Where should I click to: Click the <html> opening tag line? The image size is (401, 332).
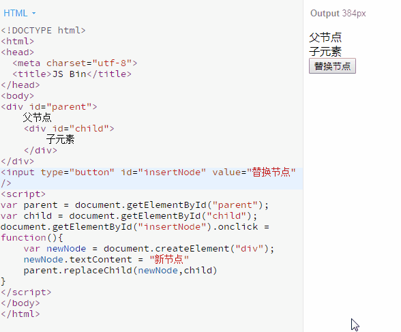pyautogui.click(x=18, y=42)
